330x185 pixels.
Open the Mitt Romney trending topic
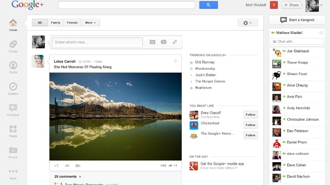[x=205, y=62]
